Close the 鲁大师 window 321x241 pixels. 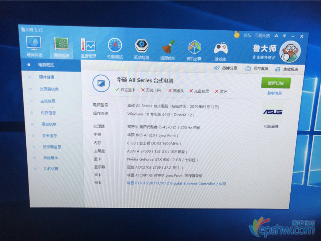point(302,37)
